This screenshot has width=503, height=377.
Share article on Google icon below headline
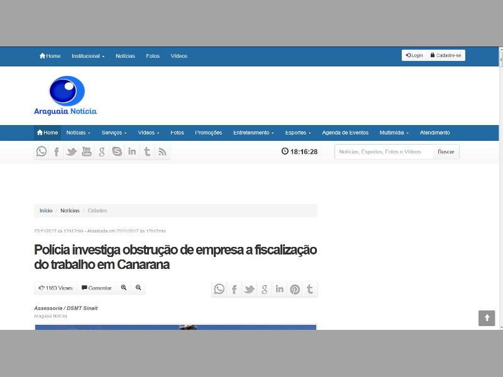point(264,289)
